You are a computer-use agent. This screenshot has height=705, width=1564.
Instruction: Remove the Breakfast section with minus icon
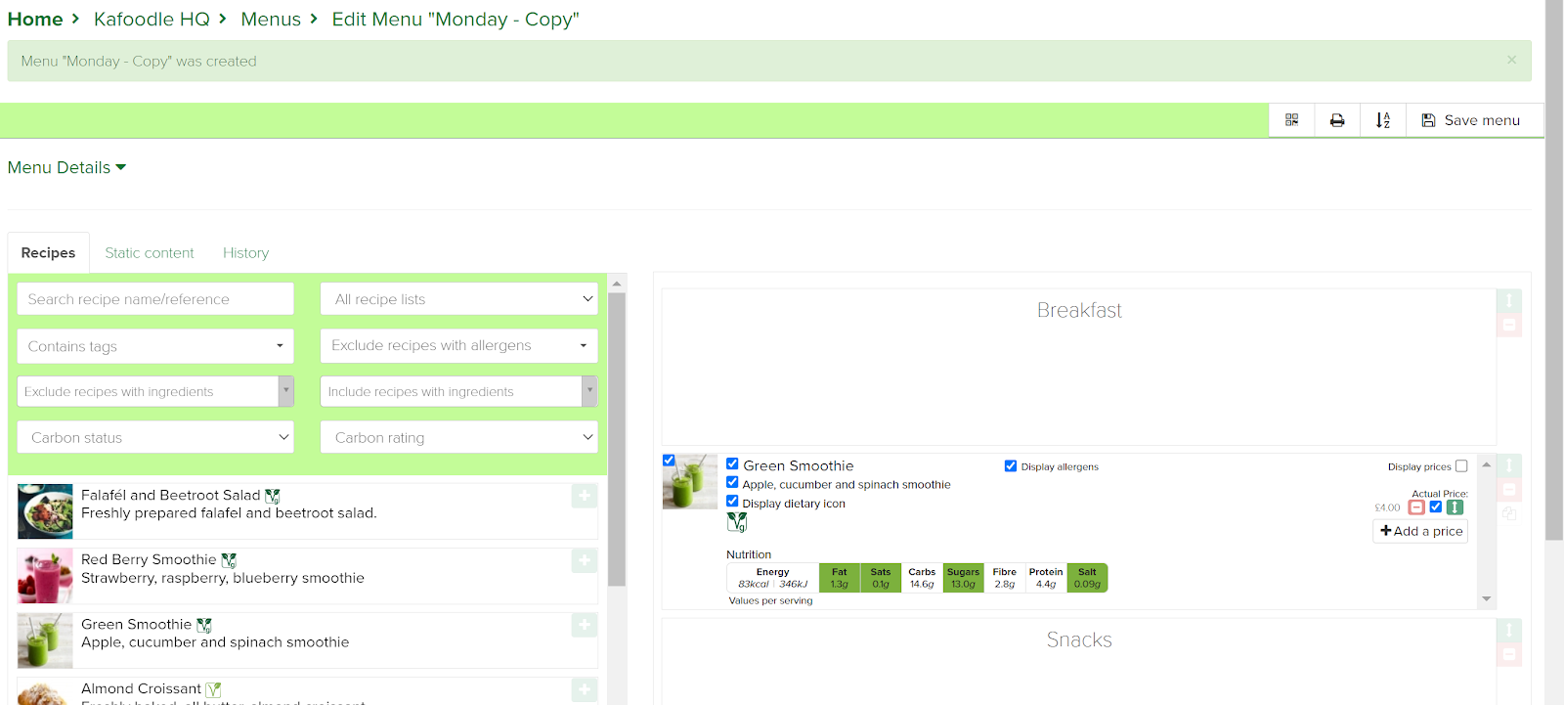1509,325
